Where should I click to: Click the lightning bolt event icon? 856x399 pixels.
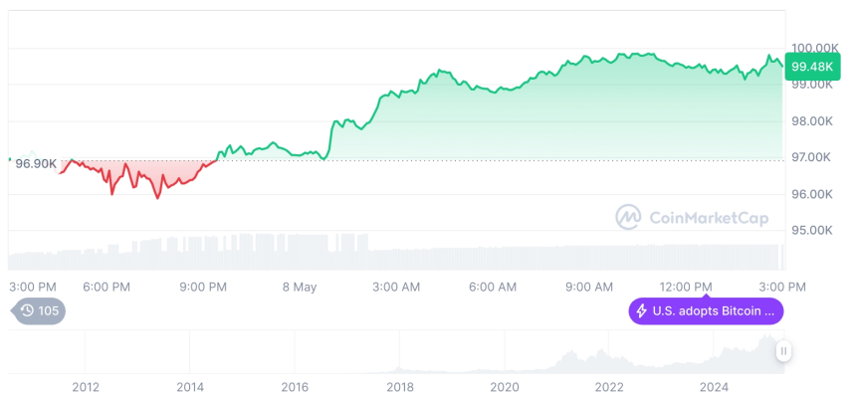click(641, 311)
